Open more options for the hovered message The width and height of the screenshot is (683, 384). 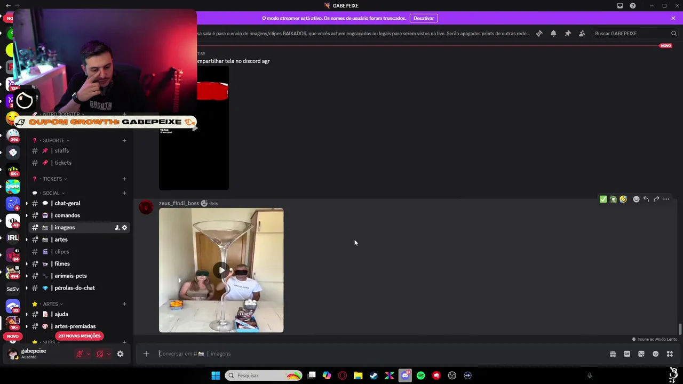tap(666, 199)
